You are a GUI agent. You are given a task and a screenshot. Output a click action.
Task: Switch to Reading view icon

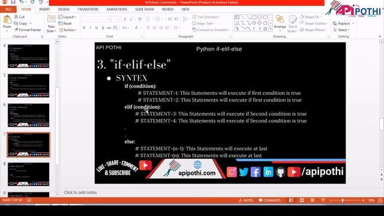[x=313, y=200]
